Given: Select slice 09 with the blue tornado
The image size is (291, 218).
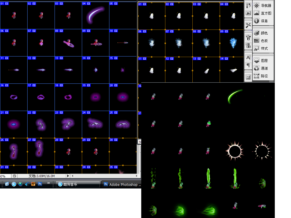Looking at the screenshot, I should coord(232,43).
